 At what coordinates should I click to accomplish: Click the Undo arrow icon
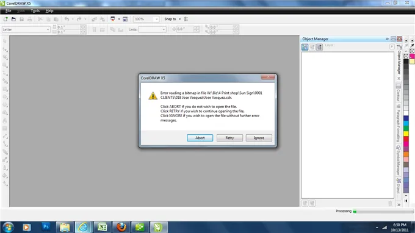click(x=67, y=19)
